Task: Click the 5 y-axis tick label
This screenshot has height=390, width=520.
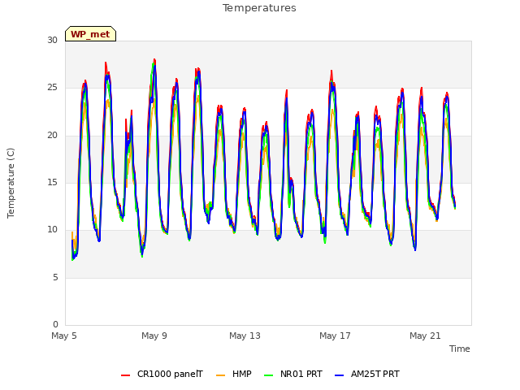Action: (55, 277)
